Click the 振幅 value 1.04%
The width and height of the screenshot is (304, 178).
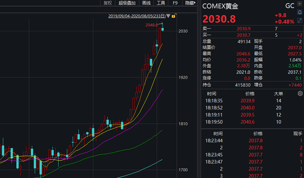[x=295, y=60]
